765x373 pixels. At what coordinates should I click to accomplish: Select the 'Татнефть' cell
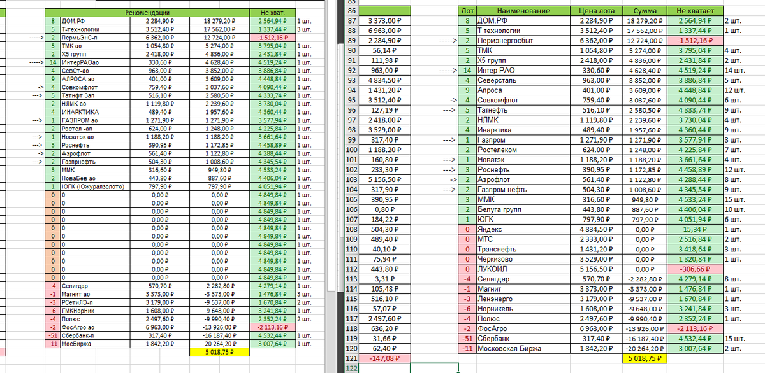[524, 110]
